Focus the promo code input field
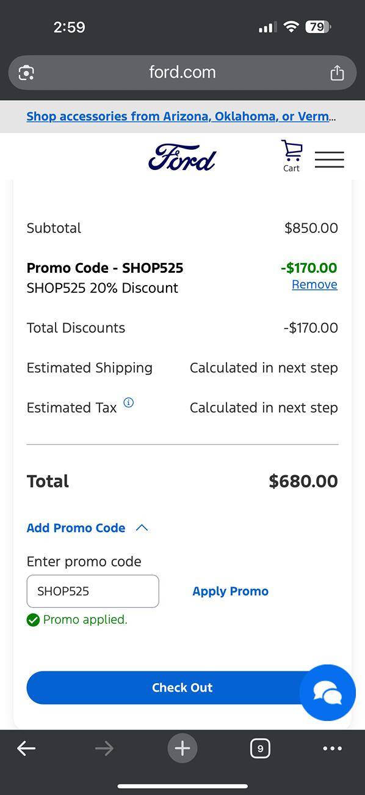Image resolution: width=365 pixels, height=795 pixels. (93, 591)
